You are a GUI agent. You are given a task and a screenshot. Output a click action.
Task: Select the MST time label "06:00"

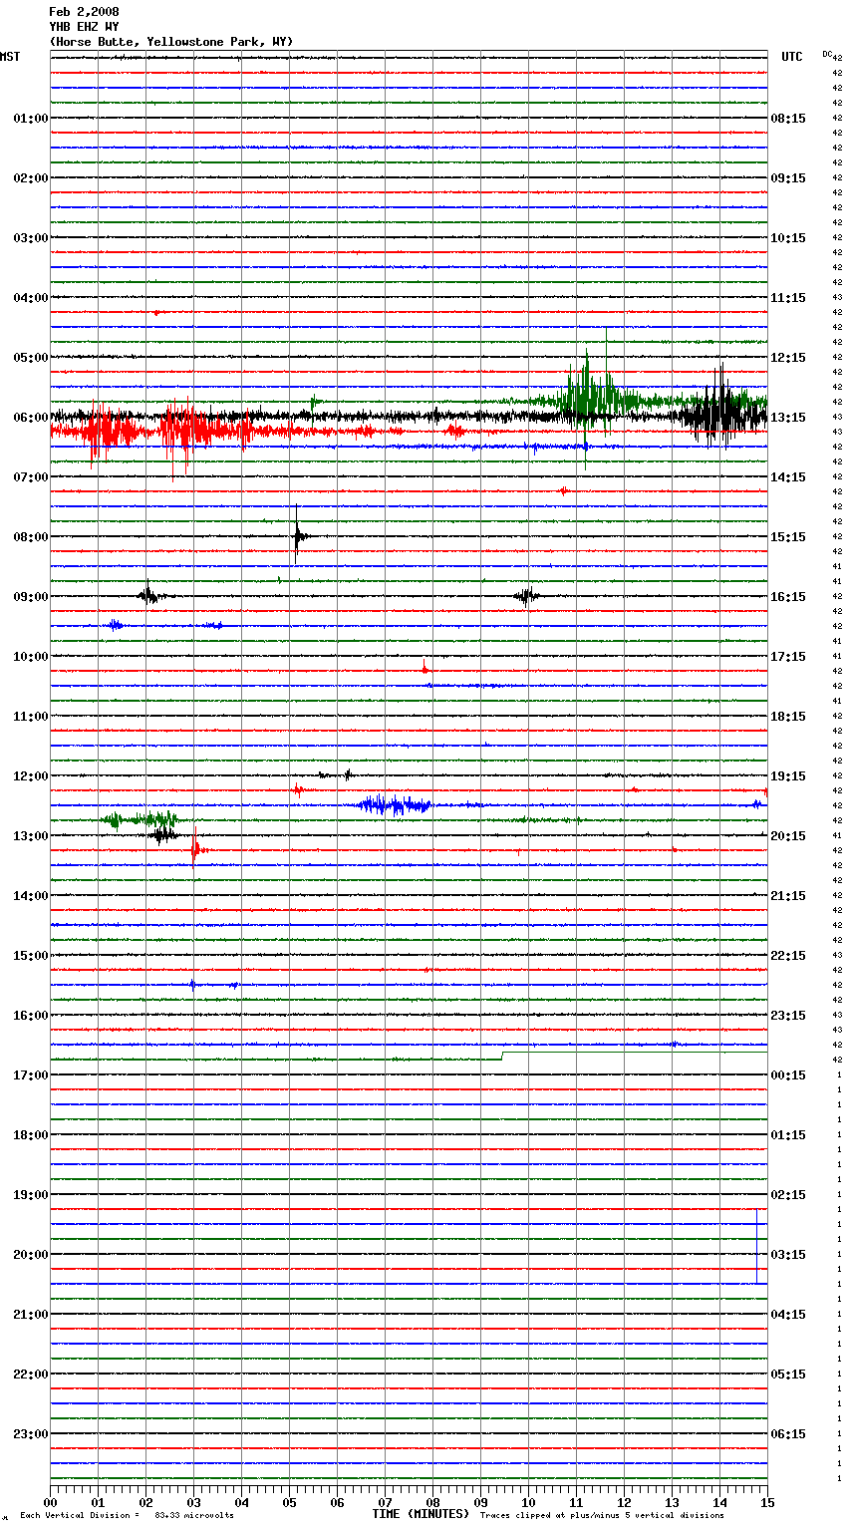[31, 418]
